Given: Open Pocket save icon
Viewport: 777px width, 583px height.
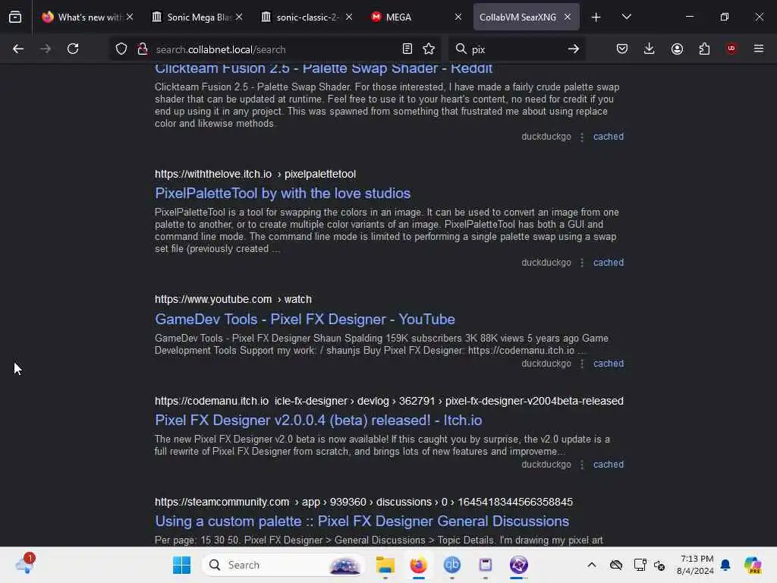Looking at the screenshot, I should click(x=622, y=49).
